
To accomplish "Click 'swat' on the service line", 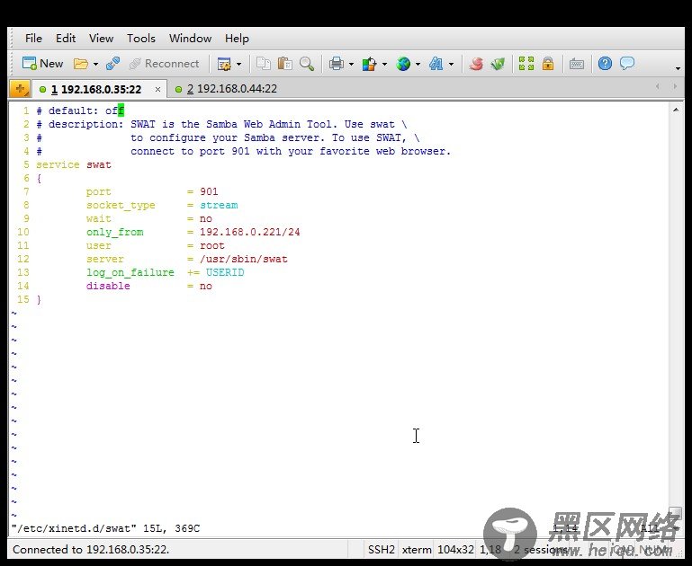I will click(x=99, y=164).
